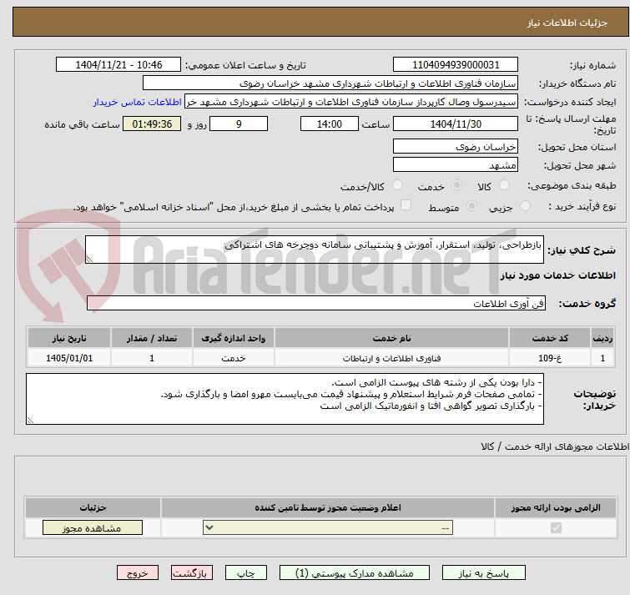Screen dimensions: 630x595
Task: Click the واحد اندازه گیری column header
Action: pos(234,338)
